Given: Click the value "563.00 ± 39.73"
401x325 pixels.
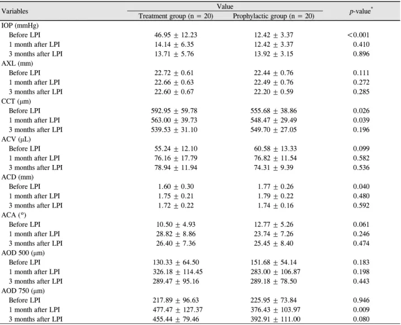Looking at the screenshot, I should pyautogui.click(x=174, y=120).
